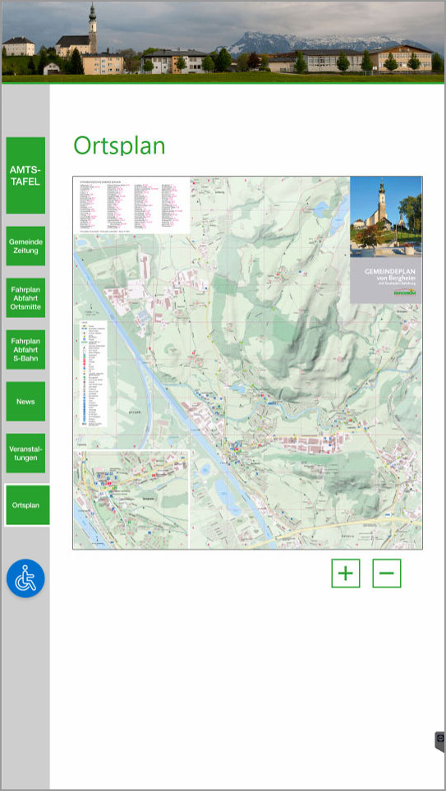The image size is (446, 791).
Task: Click the Gemeindeplan von Bergheim cover image
Action: tap(386, 240)
